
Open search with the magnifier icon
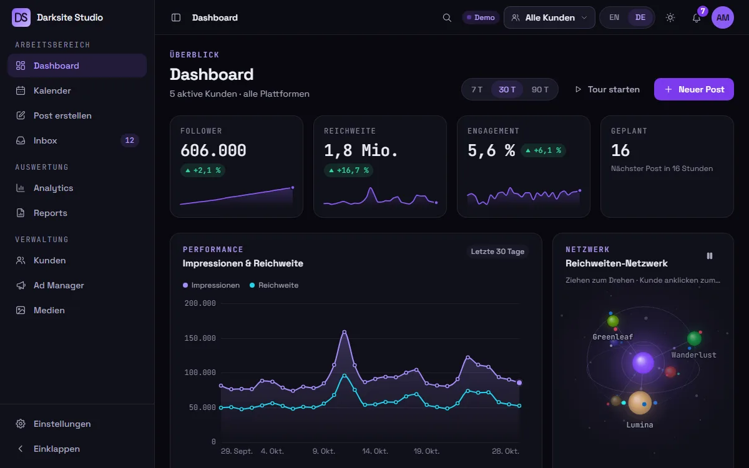pyautogui.click(x=447, y=17)
